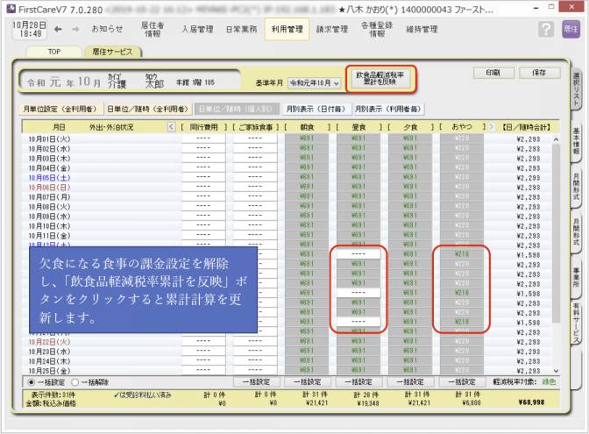Open help via the question mark icon

click(547, 30)
